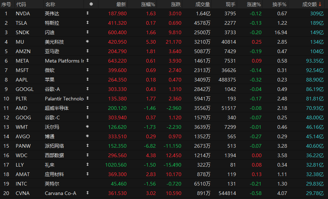Image resolution: width=328 pixels, height=199 pixels.
Task: Select the GOOG ticker code
Action: tap(23, 118)
